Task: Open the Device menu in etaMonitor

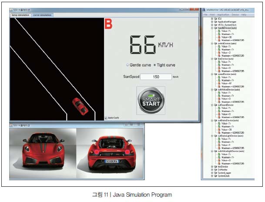Action: pos(235,15)
